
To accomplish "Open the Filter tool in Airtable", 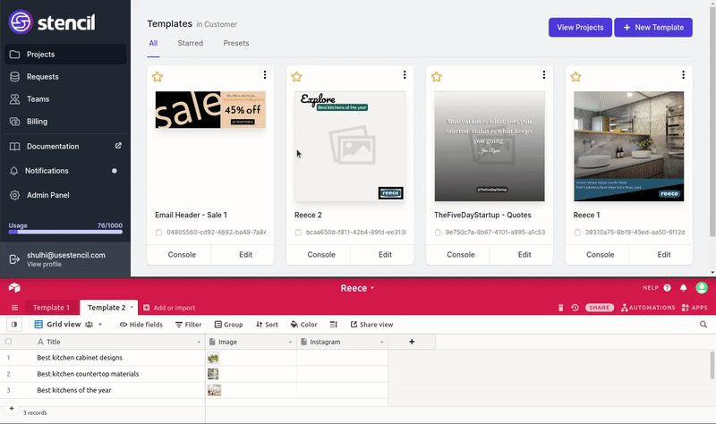I will [189, 325].
